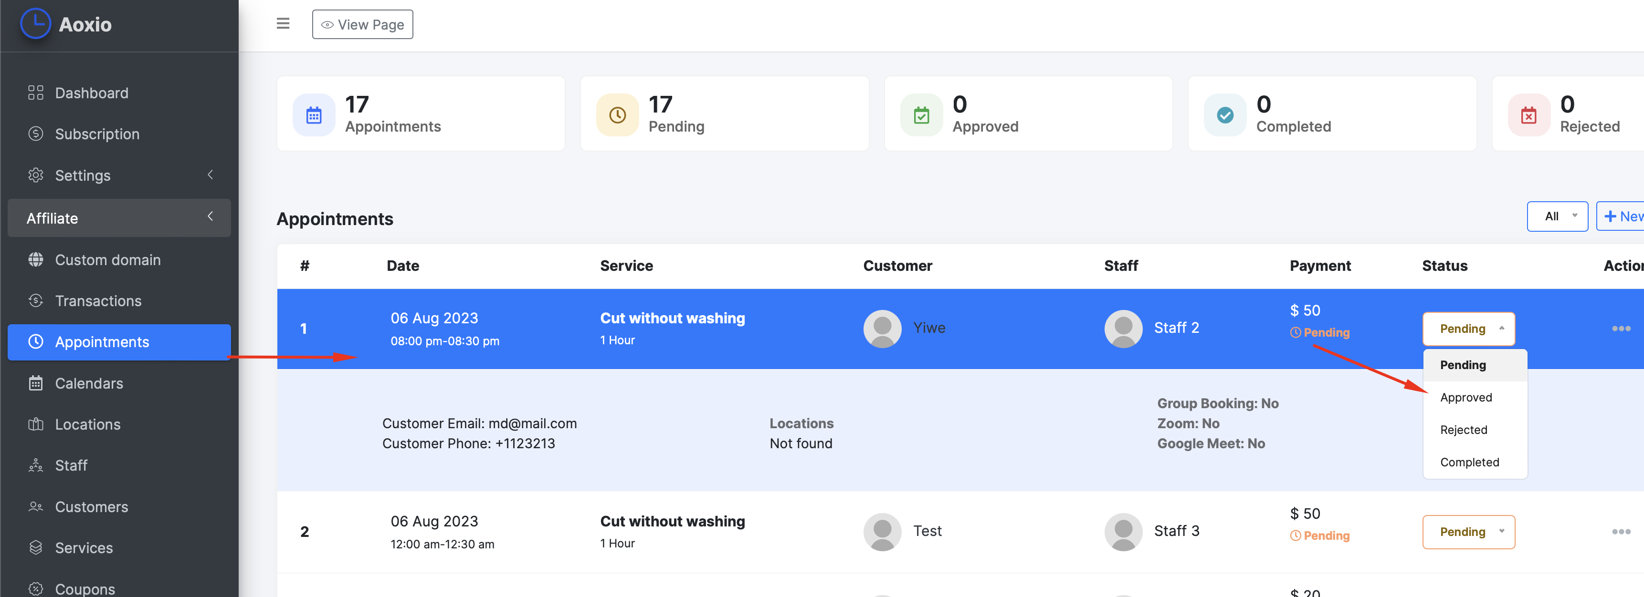
Task: Click the Status column header
Action: [x=1444, y=266]
